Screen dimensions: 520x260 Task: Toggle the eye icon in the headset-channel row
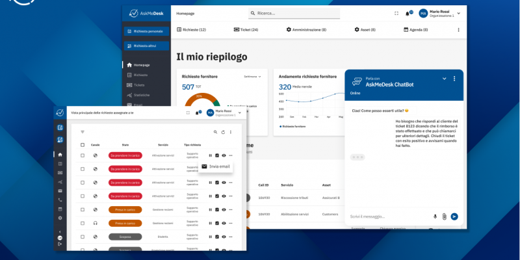pos(224,223)
